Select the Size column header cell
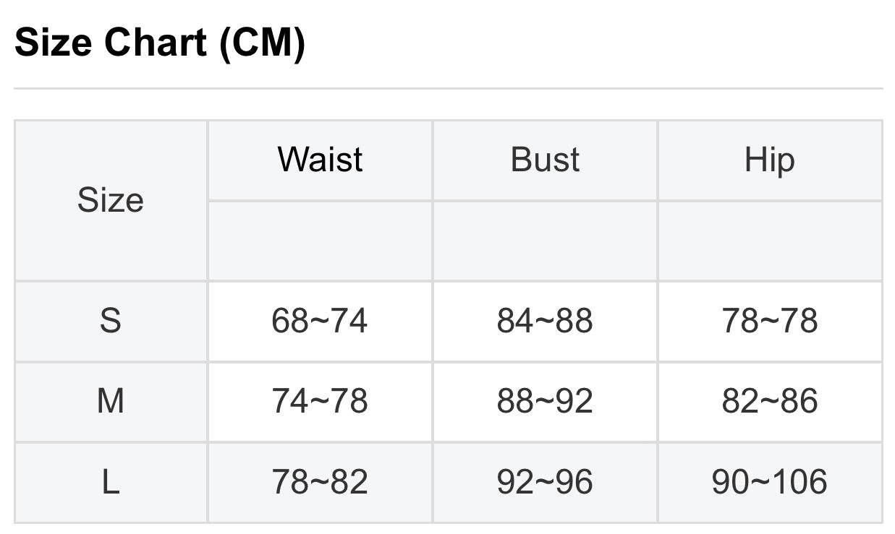Image resolution: width=895 pixels, height=534 pixels. [111, 200]
